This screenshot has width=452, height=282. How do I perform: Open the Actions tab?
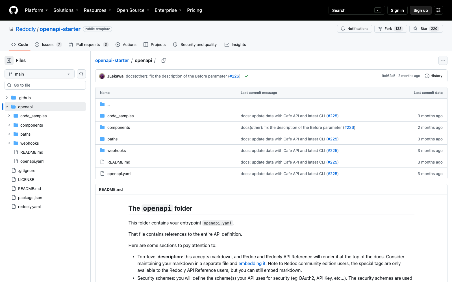pyautogui.click(x=126, y=45)
